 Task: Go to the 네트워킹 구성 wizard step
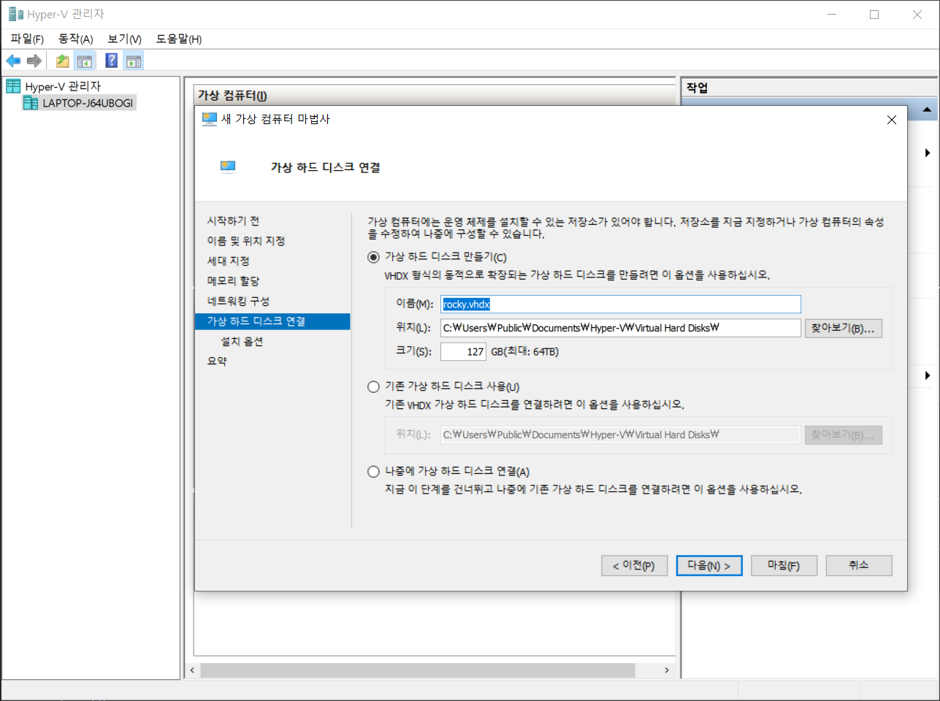[x=238, y=302]
